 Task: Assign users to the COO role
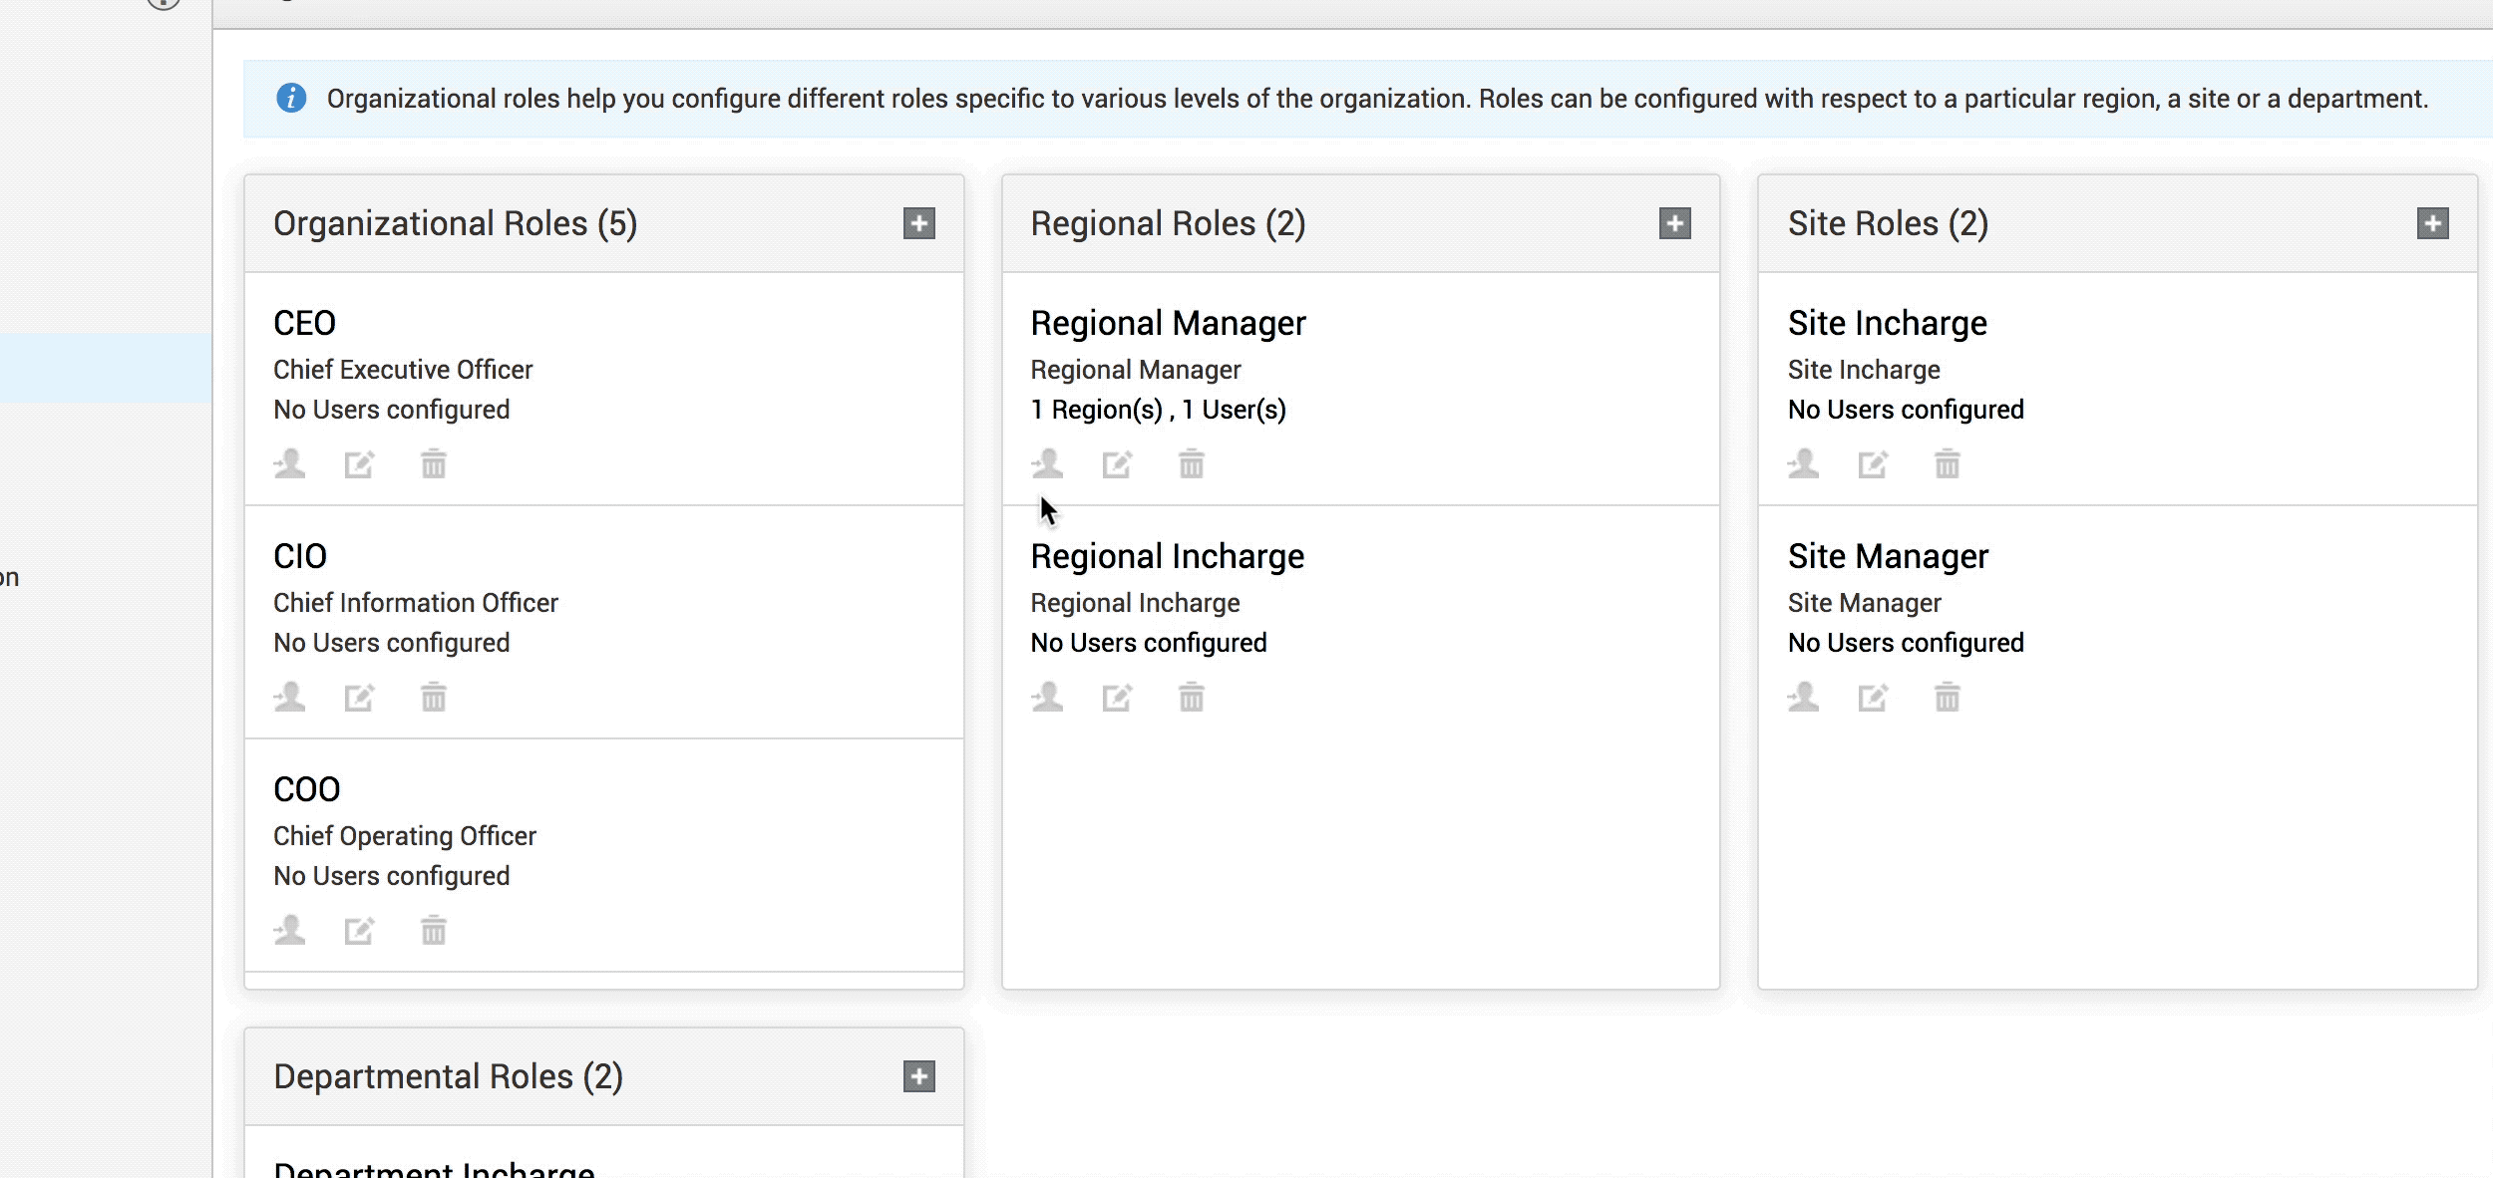tap(290, 931)
